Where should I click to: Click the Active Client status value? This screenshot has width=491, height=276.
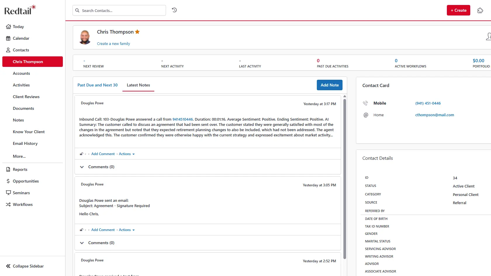[464, 186]
